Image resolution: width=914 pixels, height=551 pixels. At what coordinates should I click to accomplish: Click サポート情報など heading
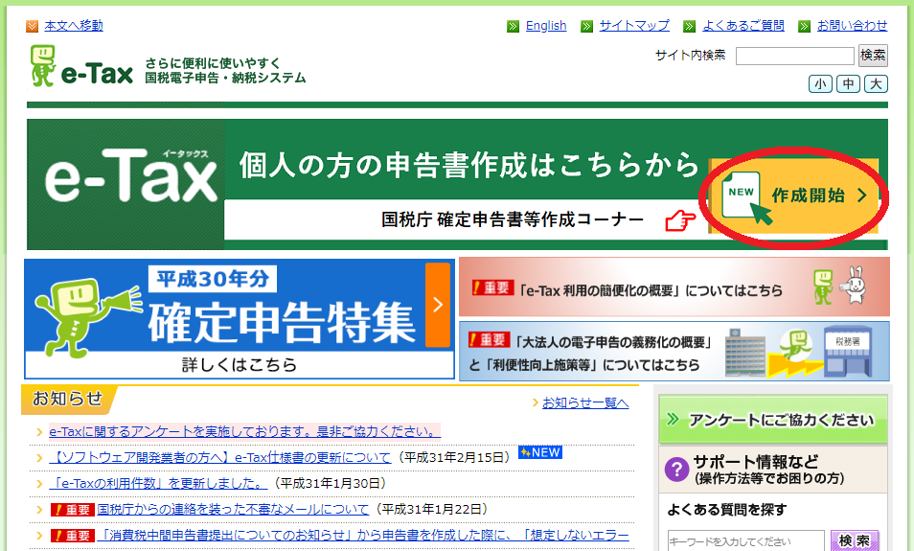tap(756, 462)
